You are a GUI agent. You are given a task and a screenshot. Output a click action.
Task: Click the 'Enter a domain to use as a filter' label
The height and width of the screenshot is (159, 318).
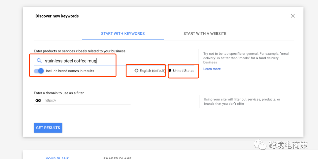tap(59, 93)
